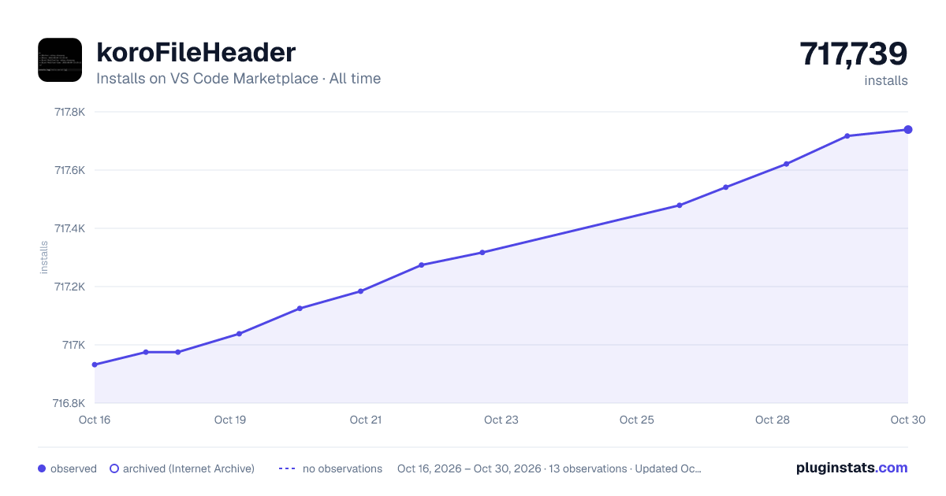Click the 717,739 total installs figure

[x=854, y=54]
